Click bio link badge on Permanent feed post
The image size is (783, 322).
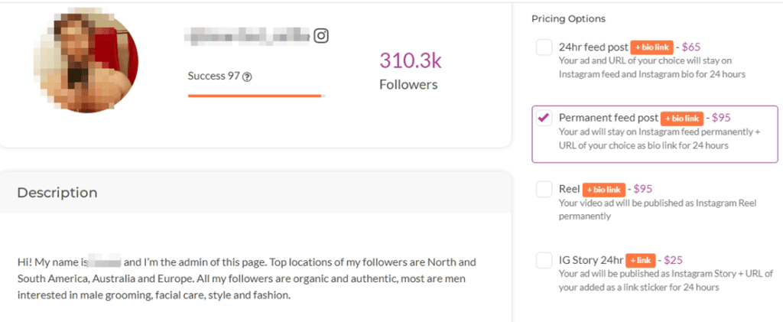tap(682, 119)
